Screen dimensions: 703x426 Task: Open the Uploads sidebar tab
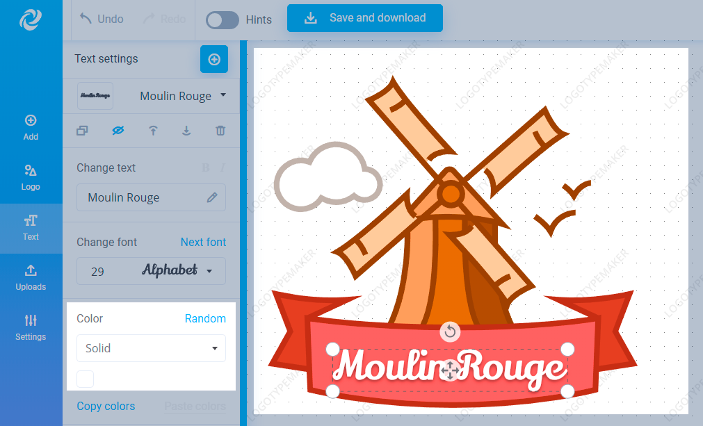click(31, 278)
